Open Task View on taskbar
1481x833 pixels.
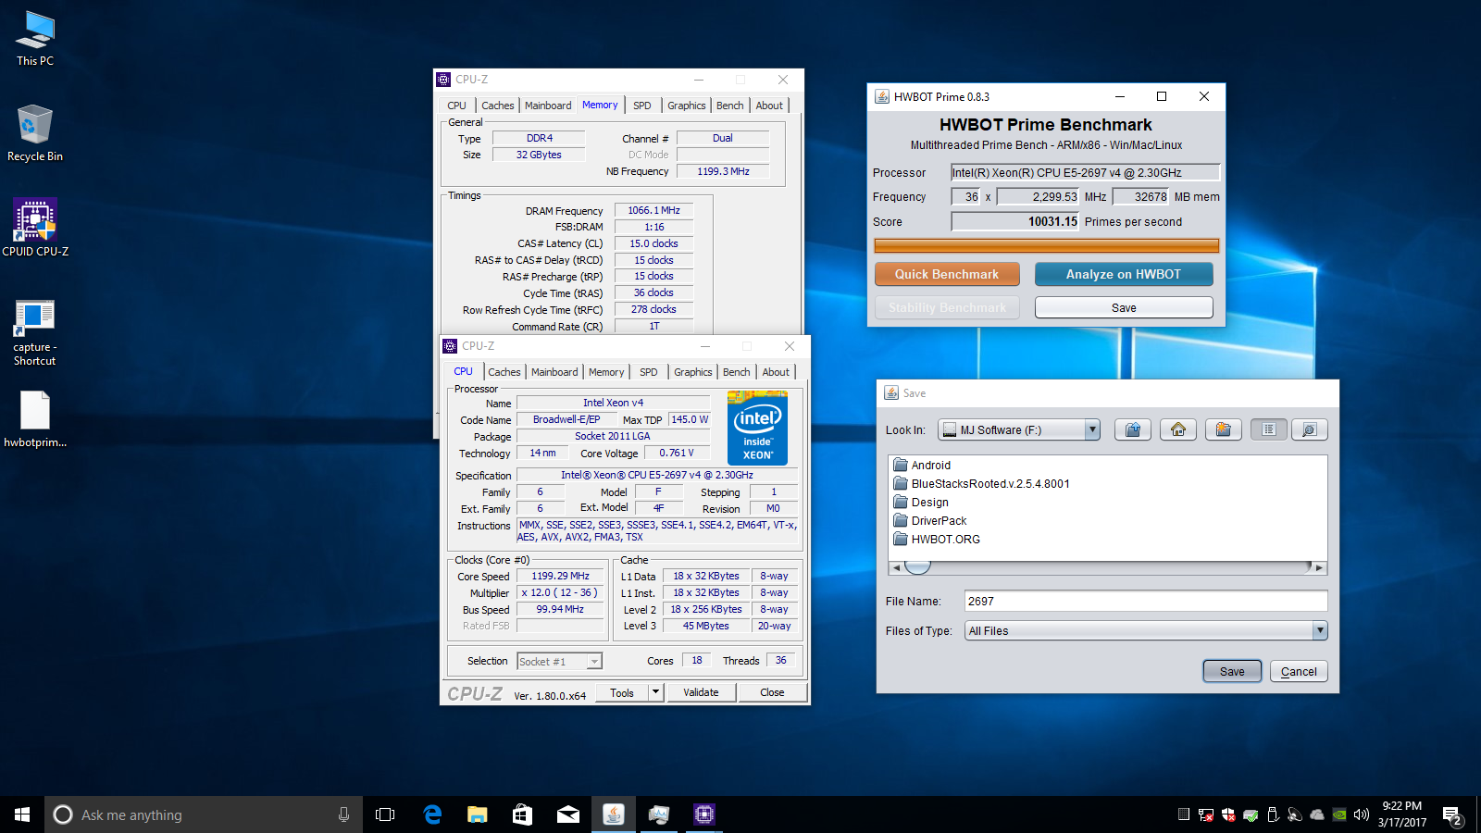385,814
